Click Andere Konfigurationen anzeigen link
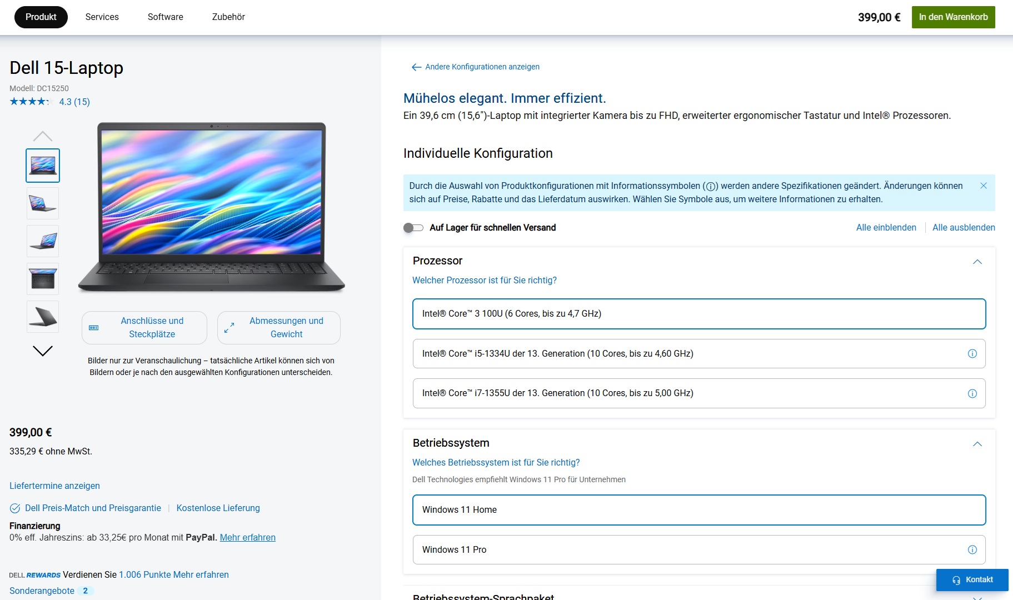Screen dimensions: 1013x600 482,67
